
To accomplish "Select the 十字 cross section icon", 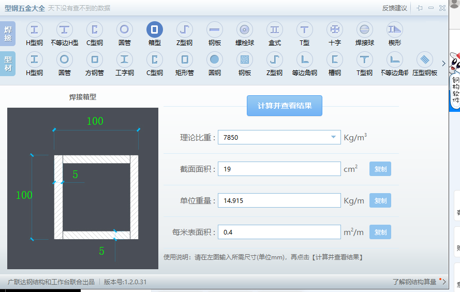I will coord(335,30).
